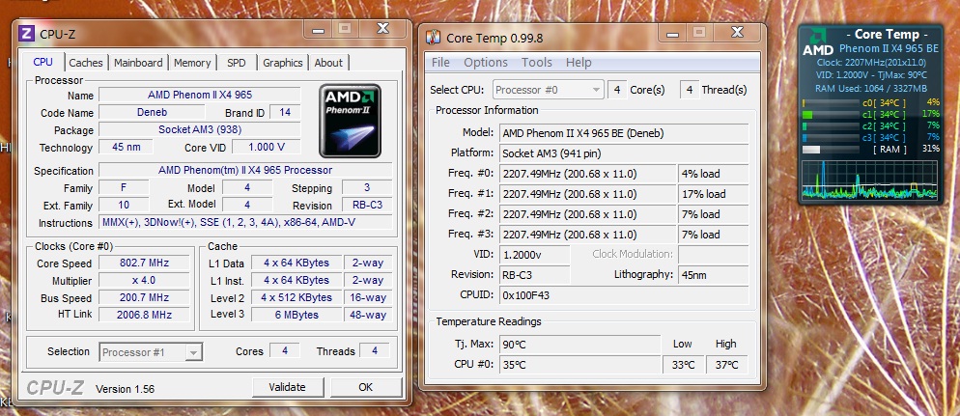Click the CPU-Z purple Z title icon
Viewport: 960px width, 416px height.
[26, 34]
